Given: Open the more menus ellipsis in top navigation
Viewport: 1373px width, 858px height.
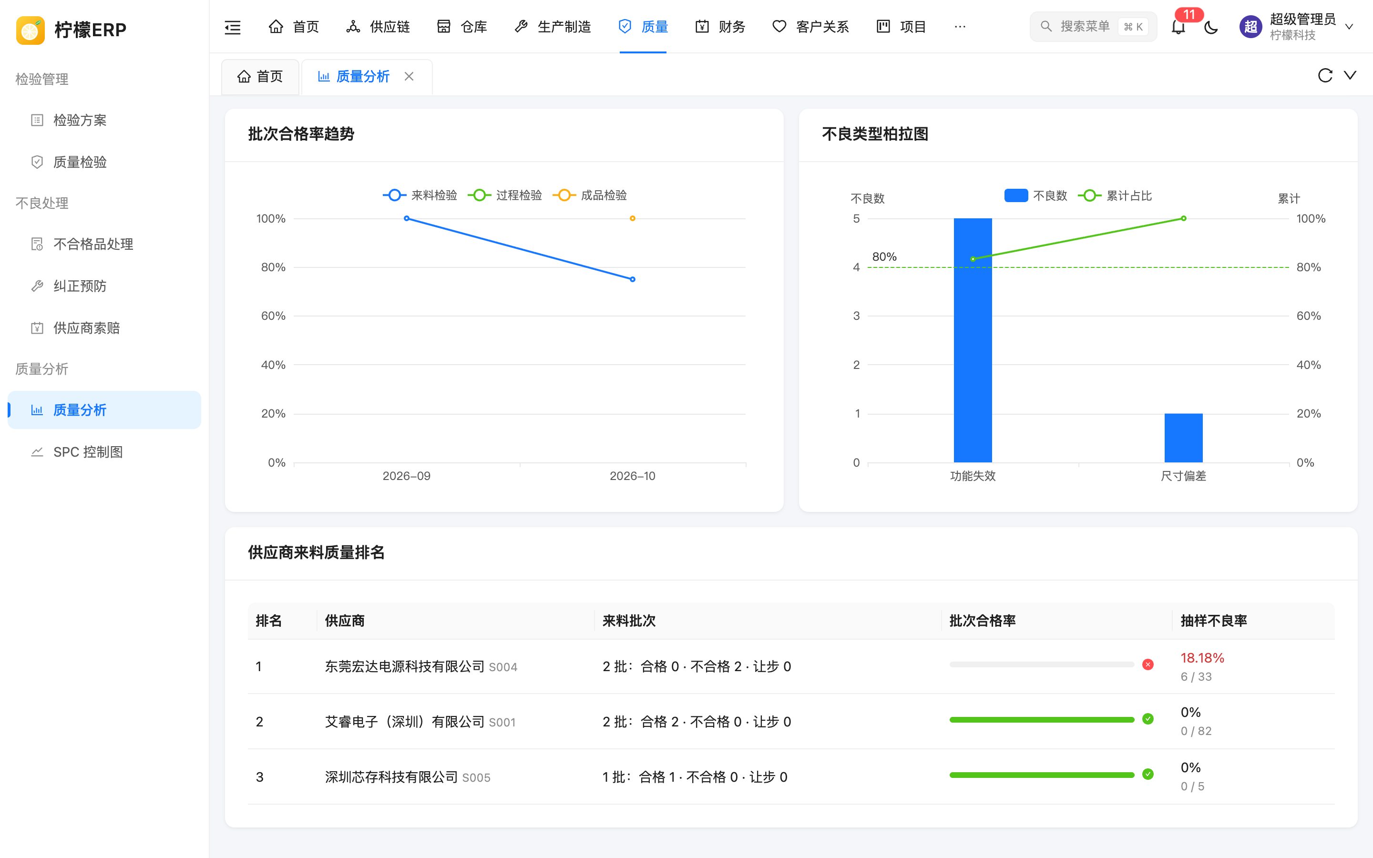Looking at the screenshot, I should pos(960,27).
